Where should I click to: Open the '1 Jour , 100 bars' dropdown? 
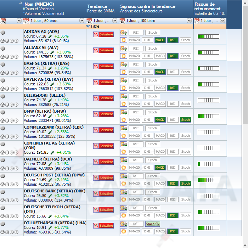coord(189,21)
